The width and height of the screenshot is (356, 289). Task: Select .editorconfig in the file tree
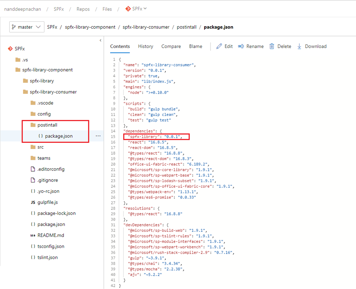click(x=52, y=169)
